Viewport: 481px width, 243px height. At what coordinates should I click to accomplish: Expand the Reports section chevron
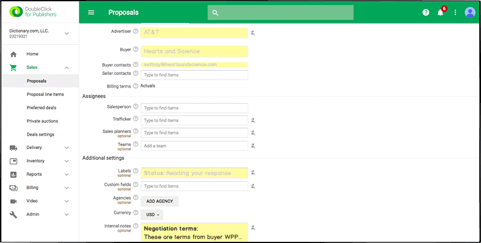[66, 175]
